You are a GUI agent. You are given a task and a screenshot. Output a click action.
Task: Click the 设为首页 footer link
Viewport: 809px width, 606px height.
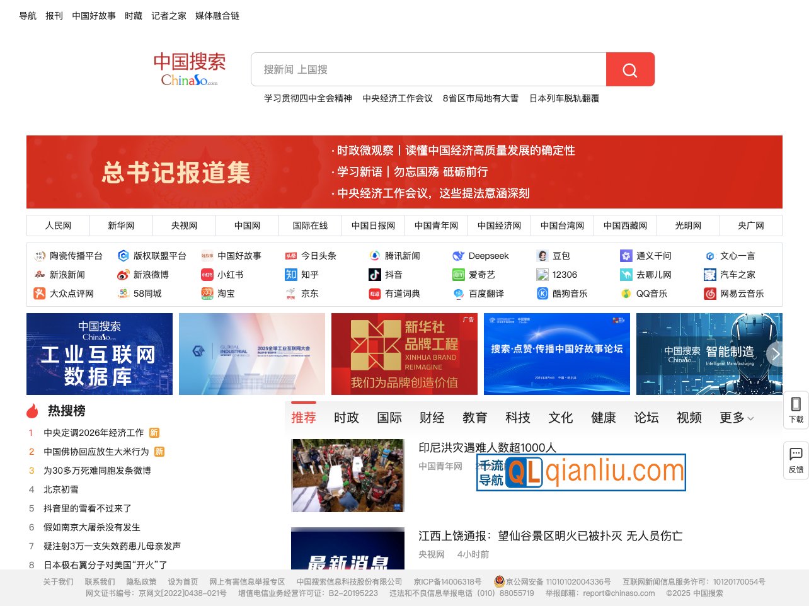(x=182, y=581)
